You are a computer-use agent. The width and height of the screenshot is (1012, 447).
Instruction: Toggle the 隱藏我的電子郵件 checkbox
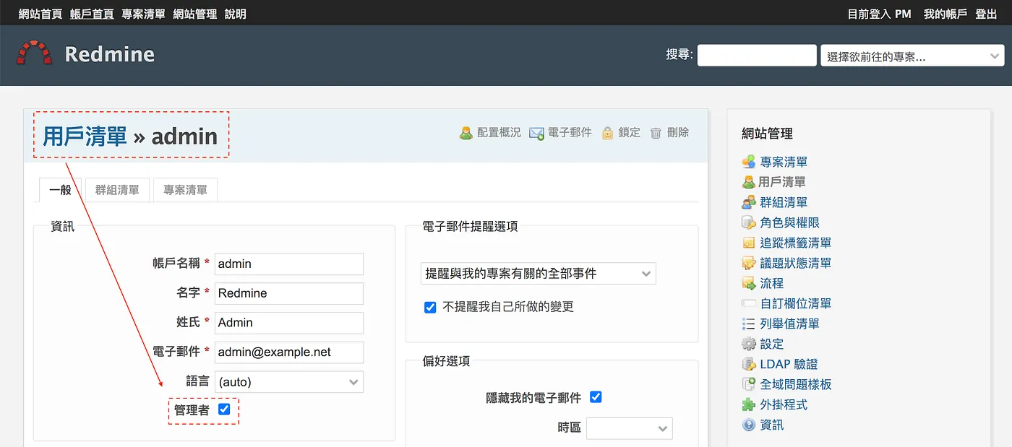click(596, 397)
